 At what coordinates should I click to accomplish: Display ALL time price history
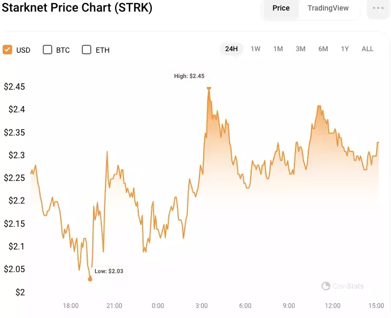point(367,49)
